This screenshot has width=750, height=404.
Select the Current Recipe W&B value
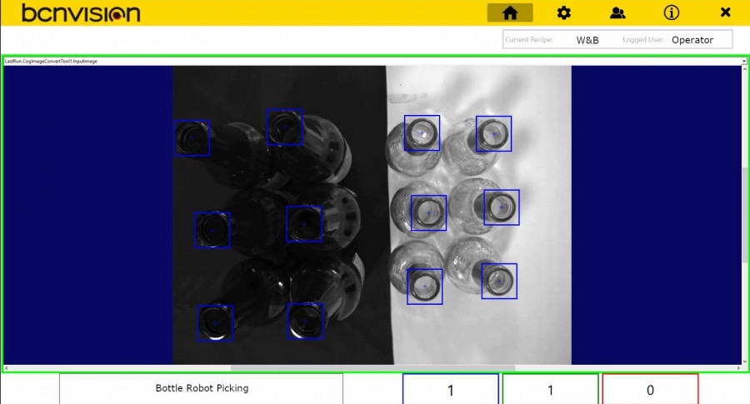tap(587, 39)
